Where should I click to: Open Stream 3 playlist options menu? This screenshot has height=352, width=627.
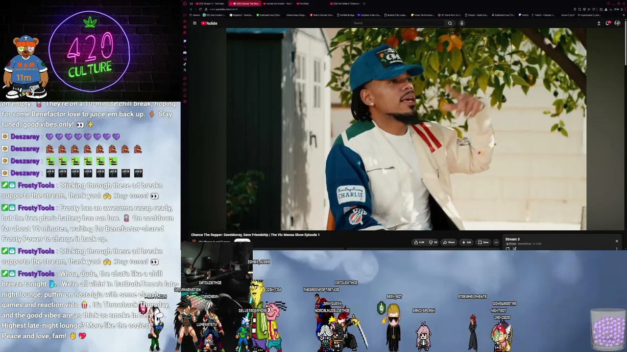click(617, 249)
